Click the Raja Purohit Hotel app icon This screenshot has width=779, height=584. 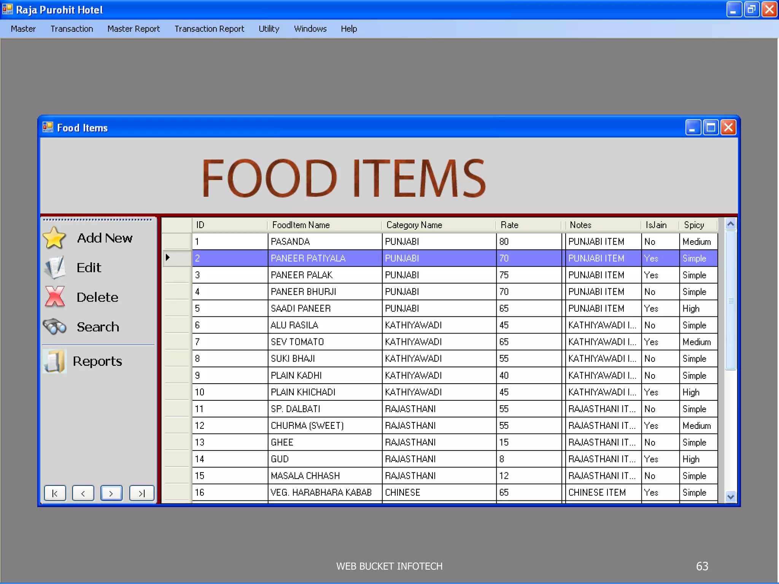pyautogui.click(x=7, y=9)
